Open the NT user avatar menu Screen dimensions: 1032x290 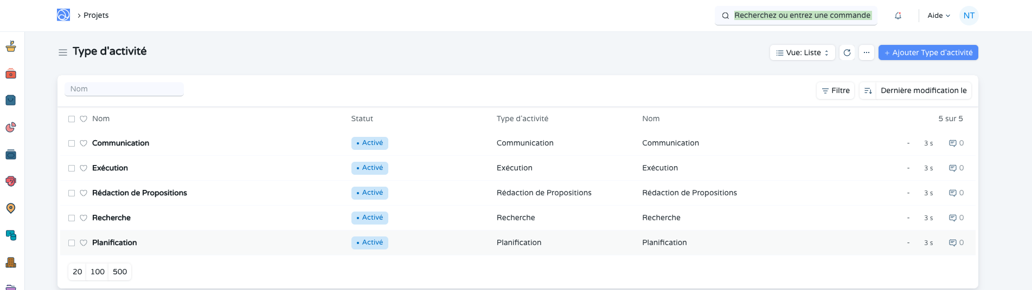pyautogui.click(x=969, y=16)
